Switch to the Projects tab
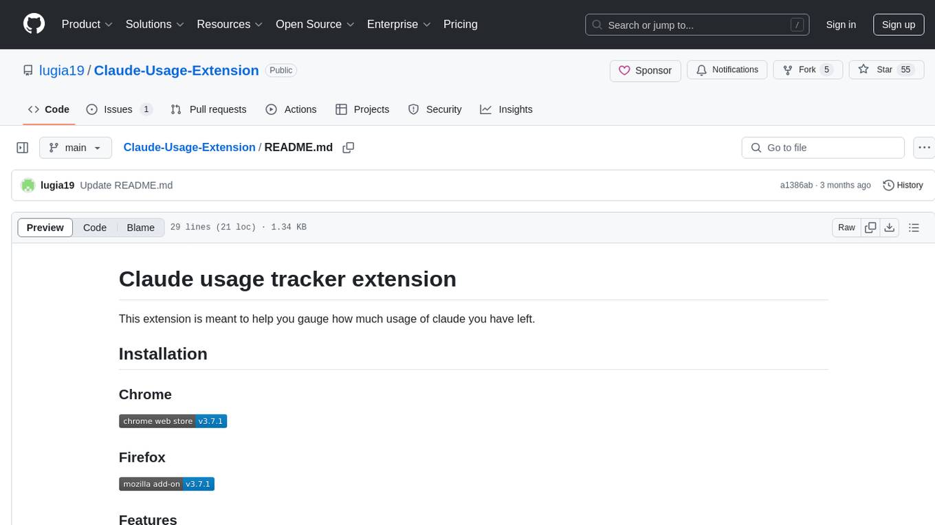The height and width of the screenshot is (525, 935). [x=362, y=109]
